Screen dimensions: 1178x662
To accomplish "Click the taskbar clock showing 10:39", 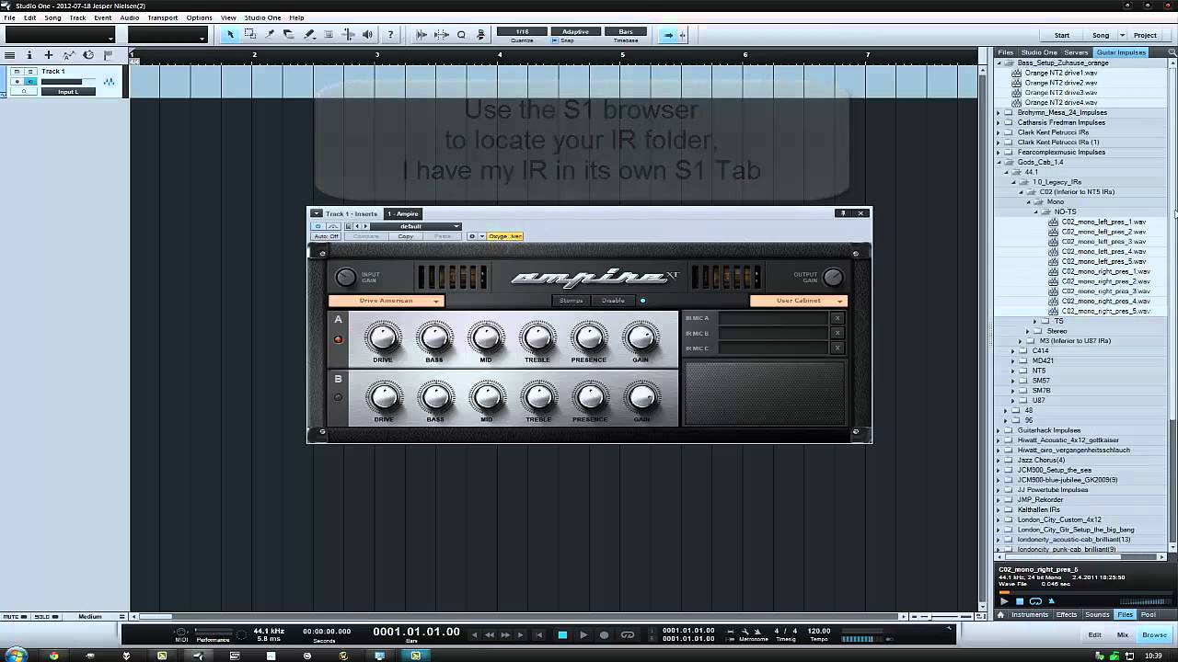I will pos(1154,656).
